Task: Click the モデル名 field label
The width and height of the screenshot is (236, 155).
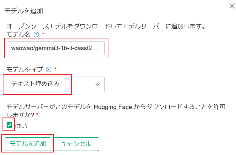Action: 19,34
